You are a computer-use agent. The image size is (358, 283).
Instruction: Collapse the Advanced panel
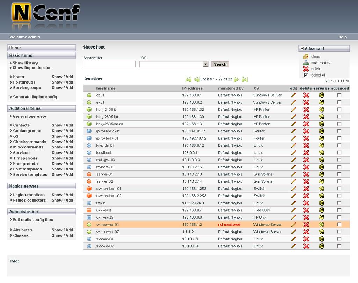(302, 48)
